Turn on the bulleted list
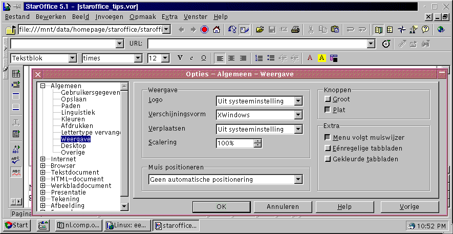The height and width of the screenshot is (234, 453). [x=271, y=58]
